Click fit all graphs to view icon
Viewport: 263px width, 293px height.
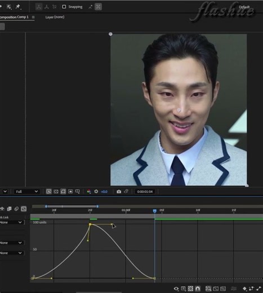tap(223, 288)
